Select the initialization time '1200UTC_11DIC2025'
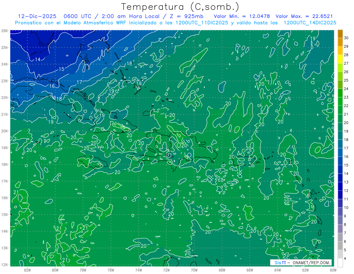The height and width of the screenshot is (274, 354). click(x=202, y=23)
